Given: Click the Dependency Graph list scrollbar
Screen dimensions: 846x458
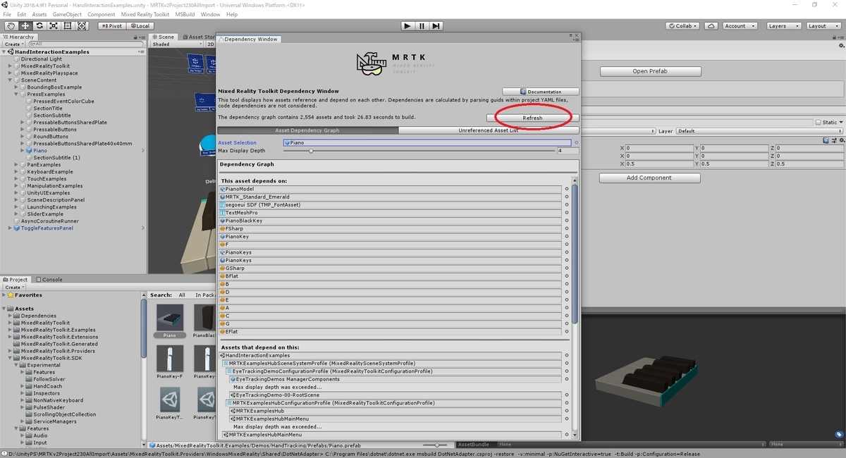Looking at the screenshot, I should (x=575, y=254).
